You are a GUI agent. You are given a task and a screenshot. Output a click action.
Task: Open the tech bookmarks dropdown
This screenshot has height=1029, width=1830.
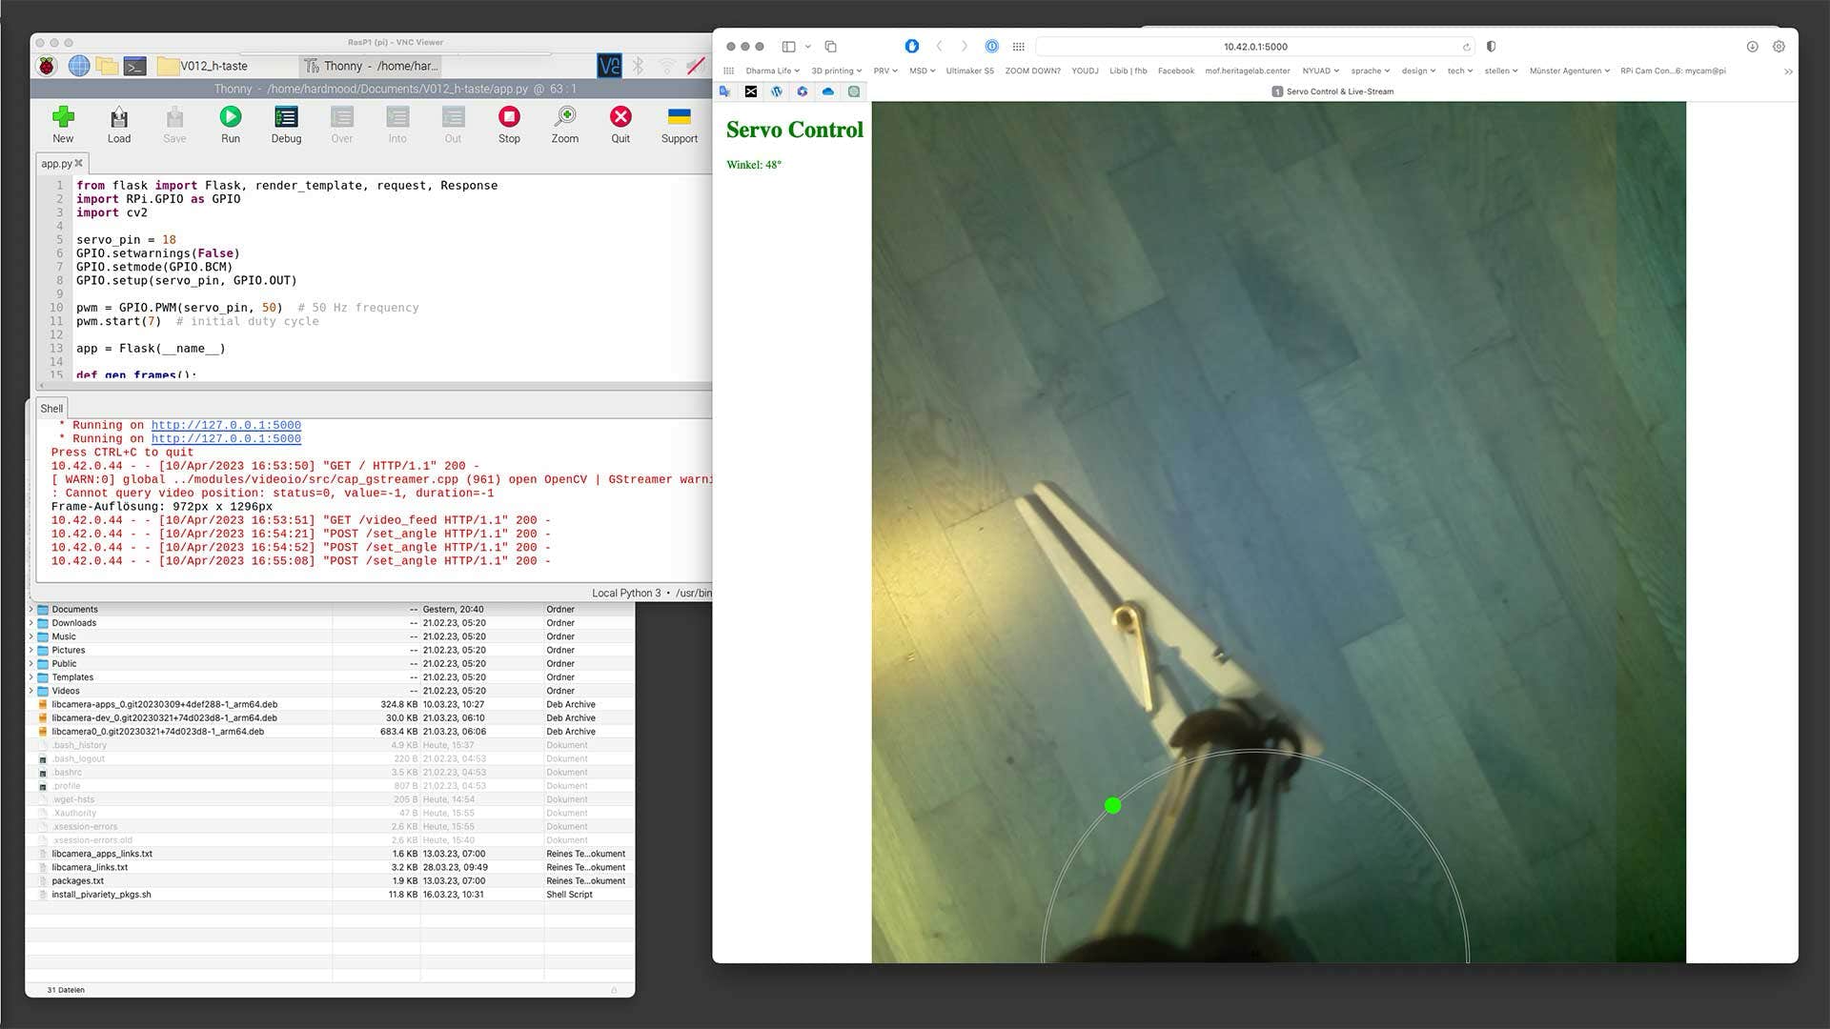coord(1460,71)
